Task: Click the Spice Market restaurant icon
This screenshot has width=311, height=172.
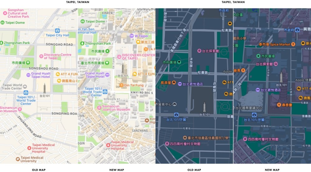Action: point(293,44)
